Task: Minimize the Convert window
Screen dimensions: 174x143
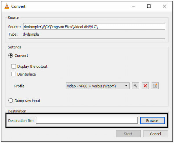Action: [x=134, y=6]
